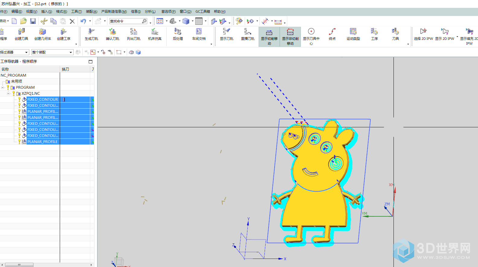
Task: Toggle 显示切削移动 show cutting moves
Action: 269,37
